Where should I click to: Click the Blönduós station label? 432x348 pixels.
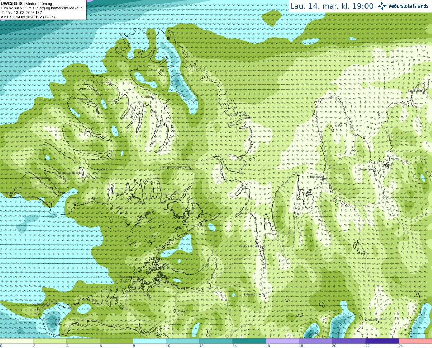pos(317,177)
